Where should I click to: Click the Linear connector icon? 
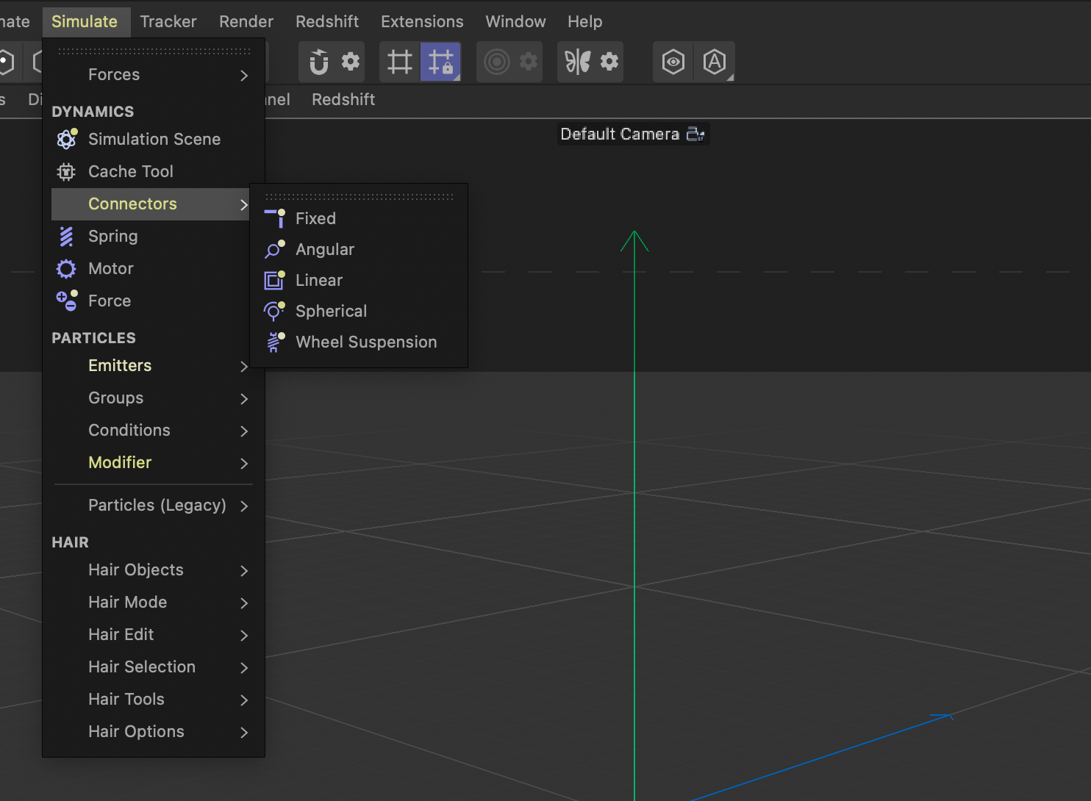pos(274,280)
